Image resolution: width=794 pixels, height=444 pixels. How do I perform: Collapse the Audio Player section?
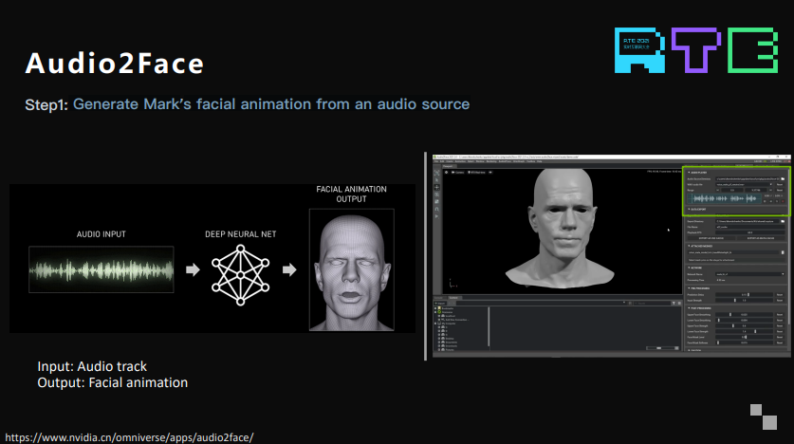coord(690,173)
